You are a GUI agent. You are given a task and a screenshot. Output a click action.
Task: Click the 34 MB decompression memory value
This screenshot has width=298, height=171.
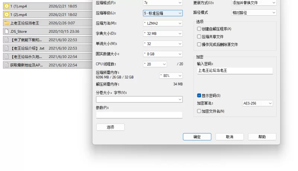(178, 84)
